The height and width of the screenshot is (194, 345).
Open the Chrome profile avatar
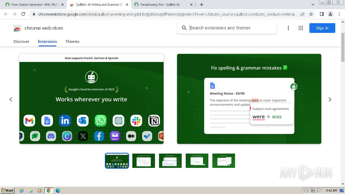330,14
